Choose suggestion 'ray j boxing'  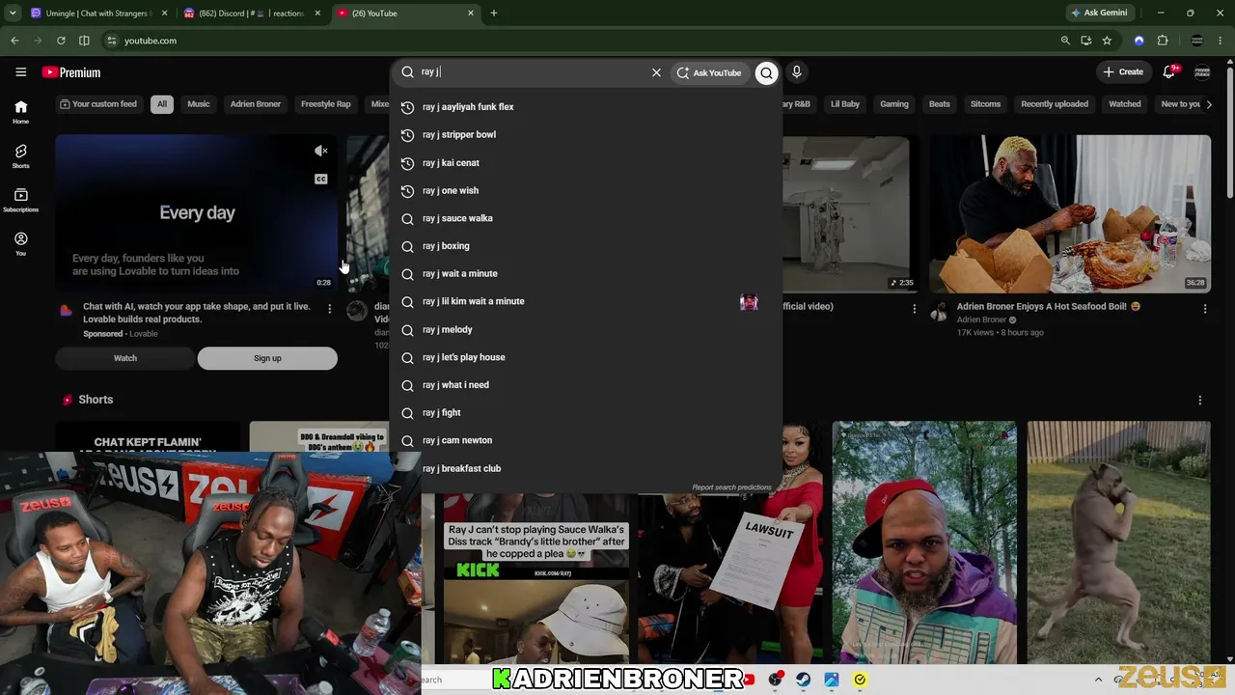point(587,246)
